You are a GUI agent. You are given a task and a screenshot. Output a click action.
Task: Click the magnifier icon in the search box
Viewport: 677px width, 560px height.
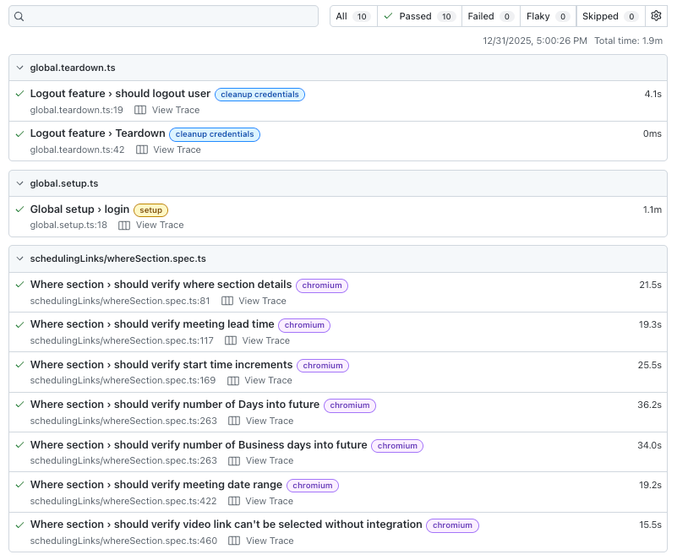19,16
